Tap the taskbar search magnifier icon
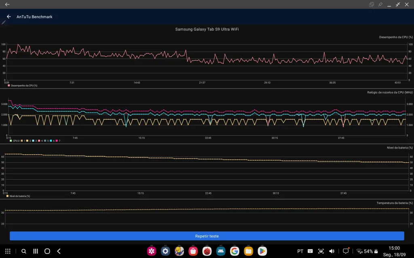This screenshot has width=414, height=258. [24, 251]
